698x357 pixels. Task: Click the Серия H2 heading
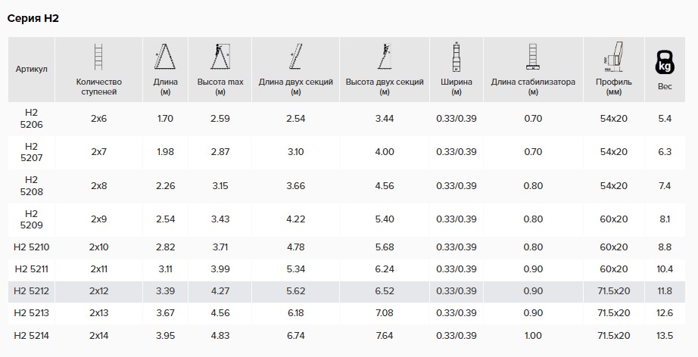[x=33, y=18]
